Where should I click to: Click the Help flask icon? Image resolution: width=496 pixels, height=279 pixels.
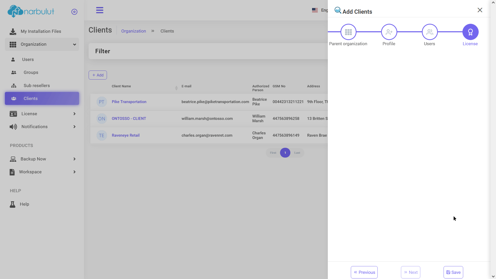tap(12, 204)
